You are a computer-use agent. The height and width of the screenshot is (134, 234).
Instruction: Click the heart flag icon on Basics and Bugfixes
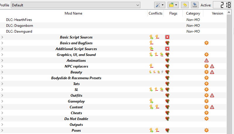167,43
